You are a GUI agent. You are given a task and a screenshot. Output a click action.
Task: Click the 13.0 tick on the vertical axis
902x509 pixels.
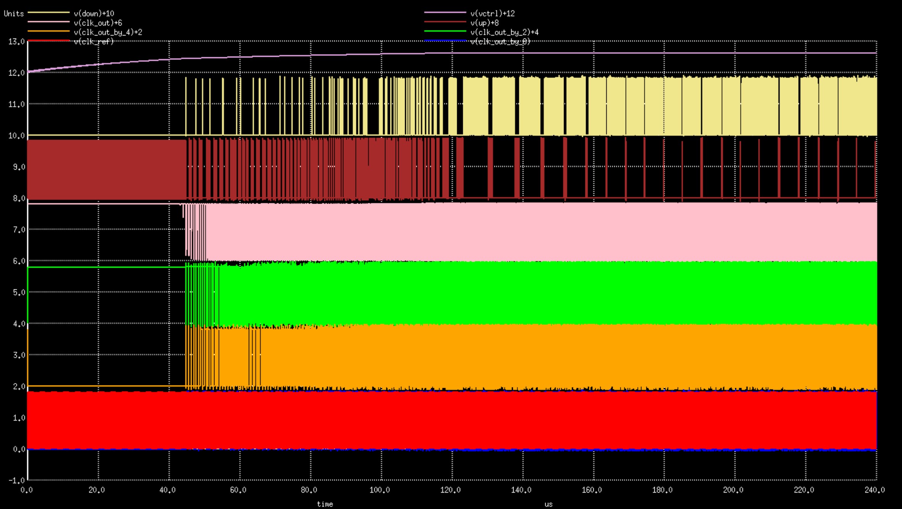click(16, 42)
